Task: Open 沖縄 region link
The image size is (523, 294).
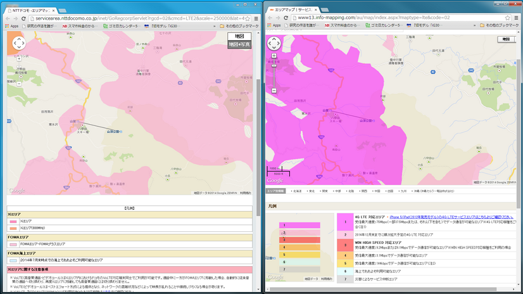Action: click(x=433, y=191)
